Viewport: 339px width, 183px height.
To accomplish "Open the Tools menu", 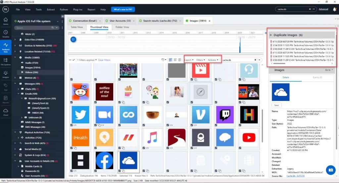I will [39, 10].
